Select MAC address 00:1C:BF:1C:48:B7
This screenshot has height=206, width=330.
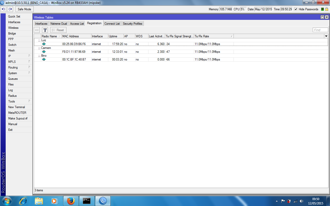74,59
